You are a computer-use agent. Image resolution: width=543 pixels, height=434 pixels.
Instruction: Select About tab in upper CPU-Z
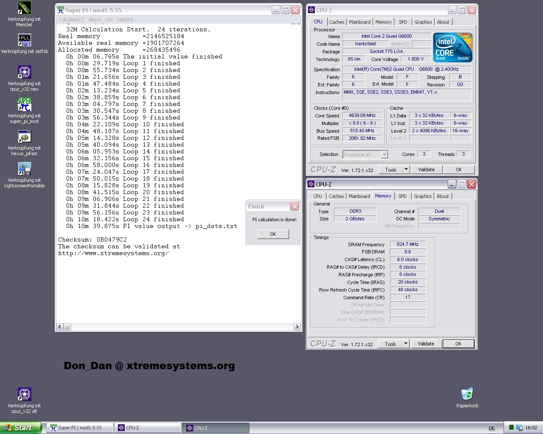tap(443, 22)
